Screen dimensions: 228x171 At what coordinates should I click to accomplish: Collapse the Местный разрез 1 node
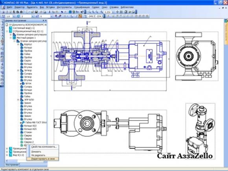click(11, 38)
